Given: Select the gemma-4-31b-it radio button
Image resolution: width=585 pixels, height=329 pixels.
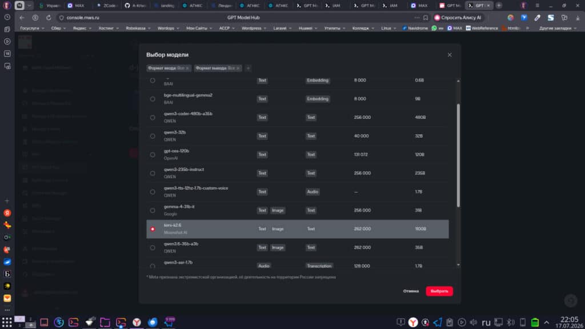Looking at the screenshot, I should [x=153, y=210].
